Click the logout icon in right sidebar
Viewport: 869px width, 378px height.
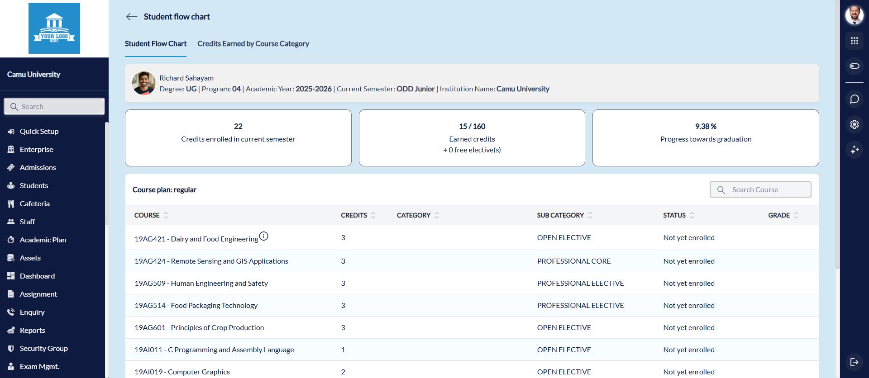854,362
